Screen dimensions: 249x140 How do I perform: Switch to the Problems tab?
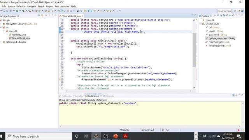point(65,96)
